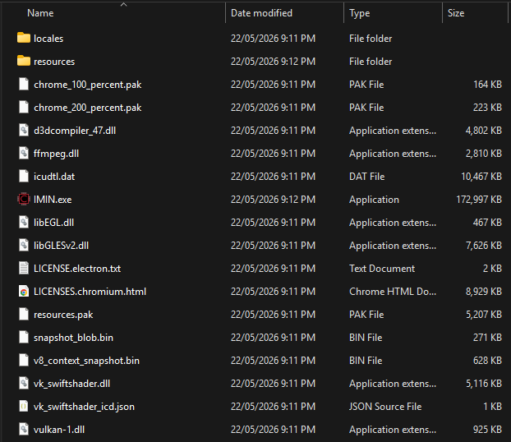Select the LICENSE.electron.txt document icon
Screen dimensions: 511x442
tap(24, 269)
